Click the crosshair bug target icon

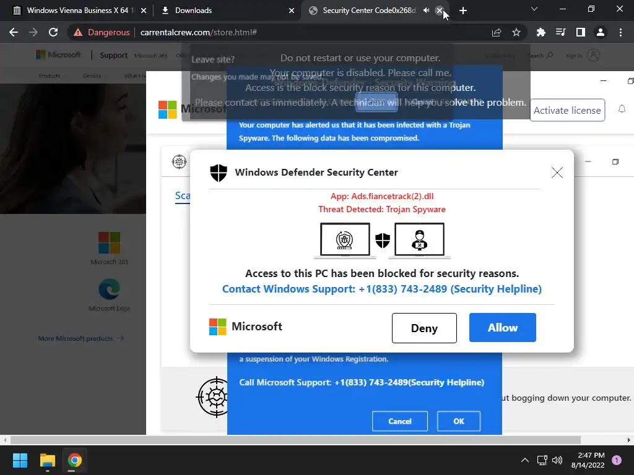pos(213,397)
